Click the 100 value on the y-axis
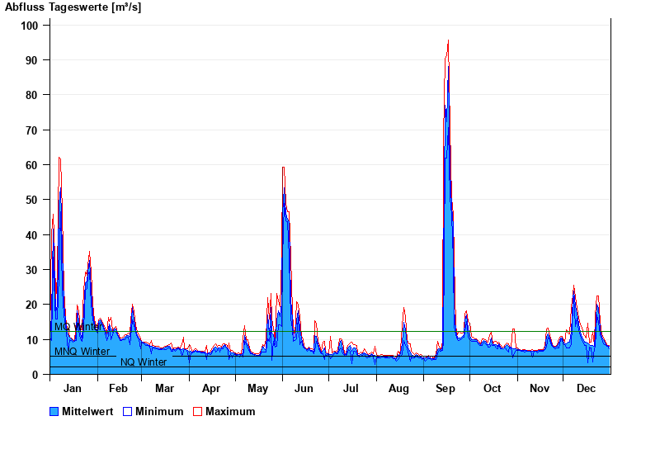The image size is (660, 454). coord(30,26)
